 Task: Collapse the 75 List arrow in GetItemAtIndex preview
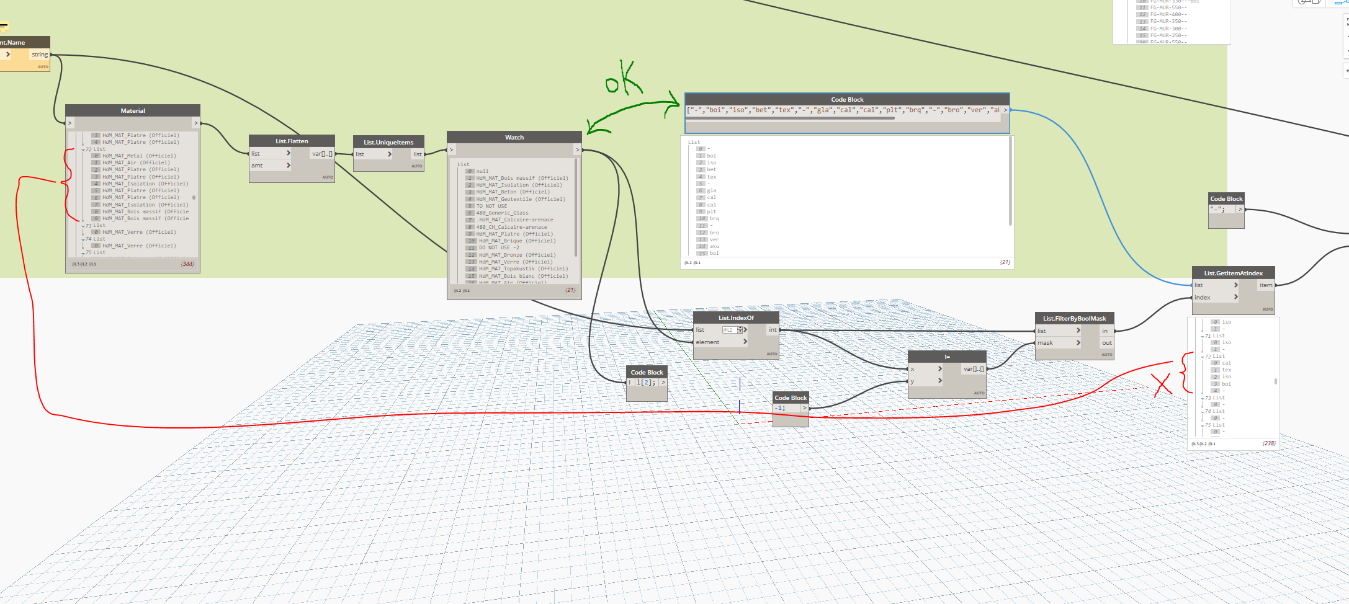pyautogui.click(x=1203, y=425)
